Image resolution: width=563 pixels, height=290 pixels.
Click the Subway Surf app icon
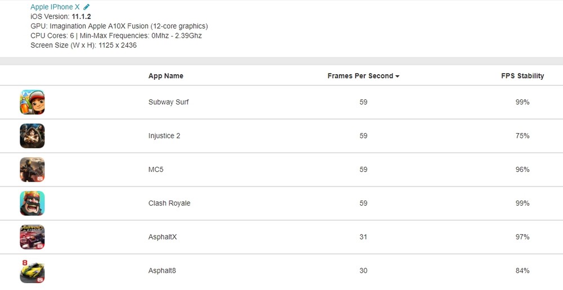point(32,102)
